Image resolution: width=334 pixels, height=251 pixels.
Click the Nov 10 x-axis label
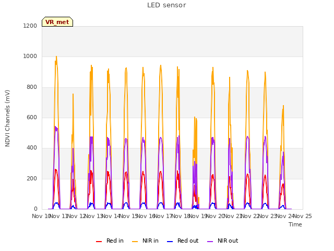41,216
